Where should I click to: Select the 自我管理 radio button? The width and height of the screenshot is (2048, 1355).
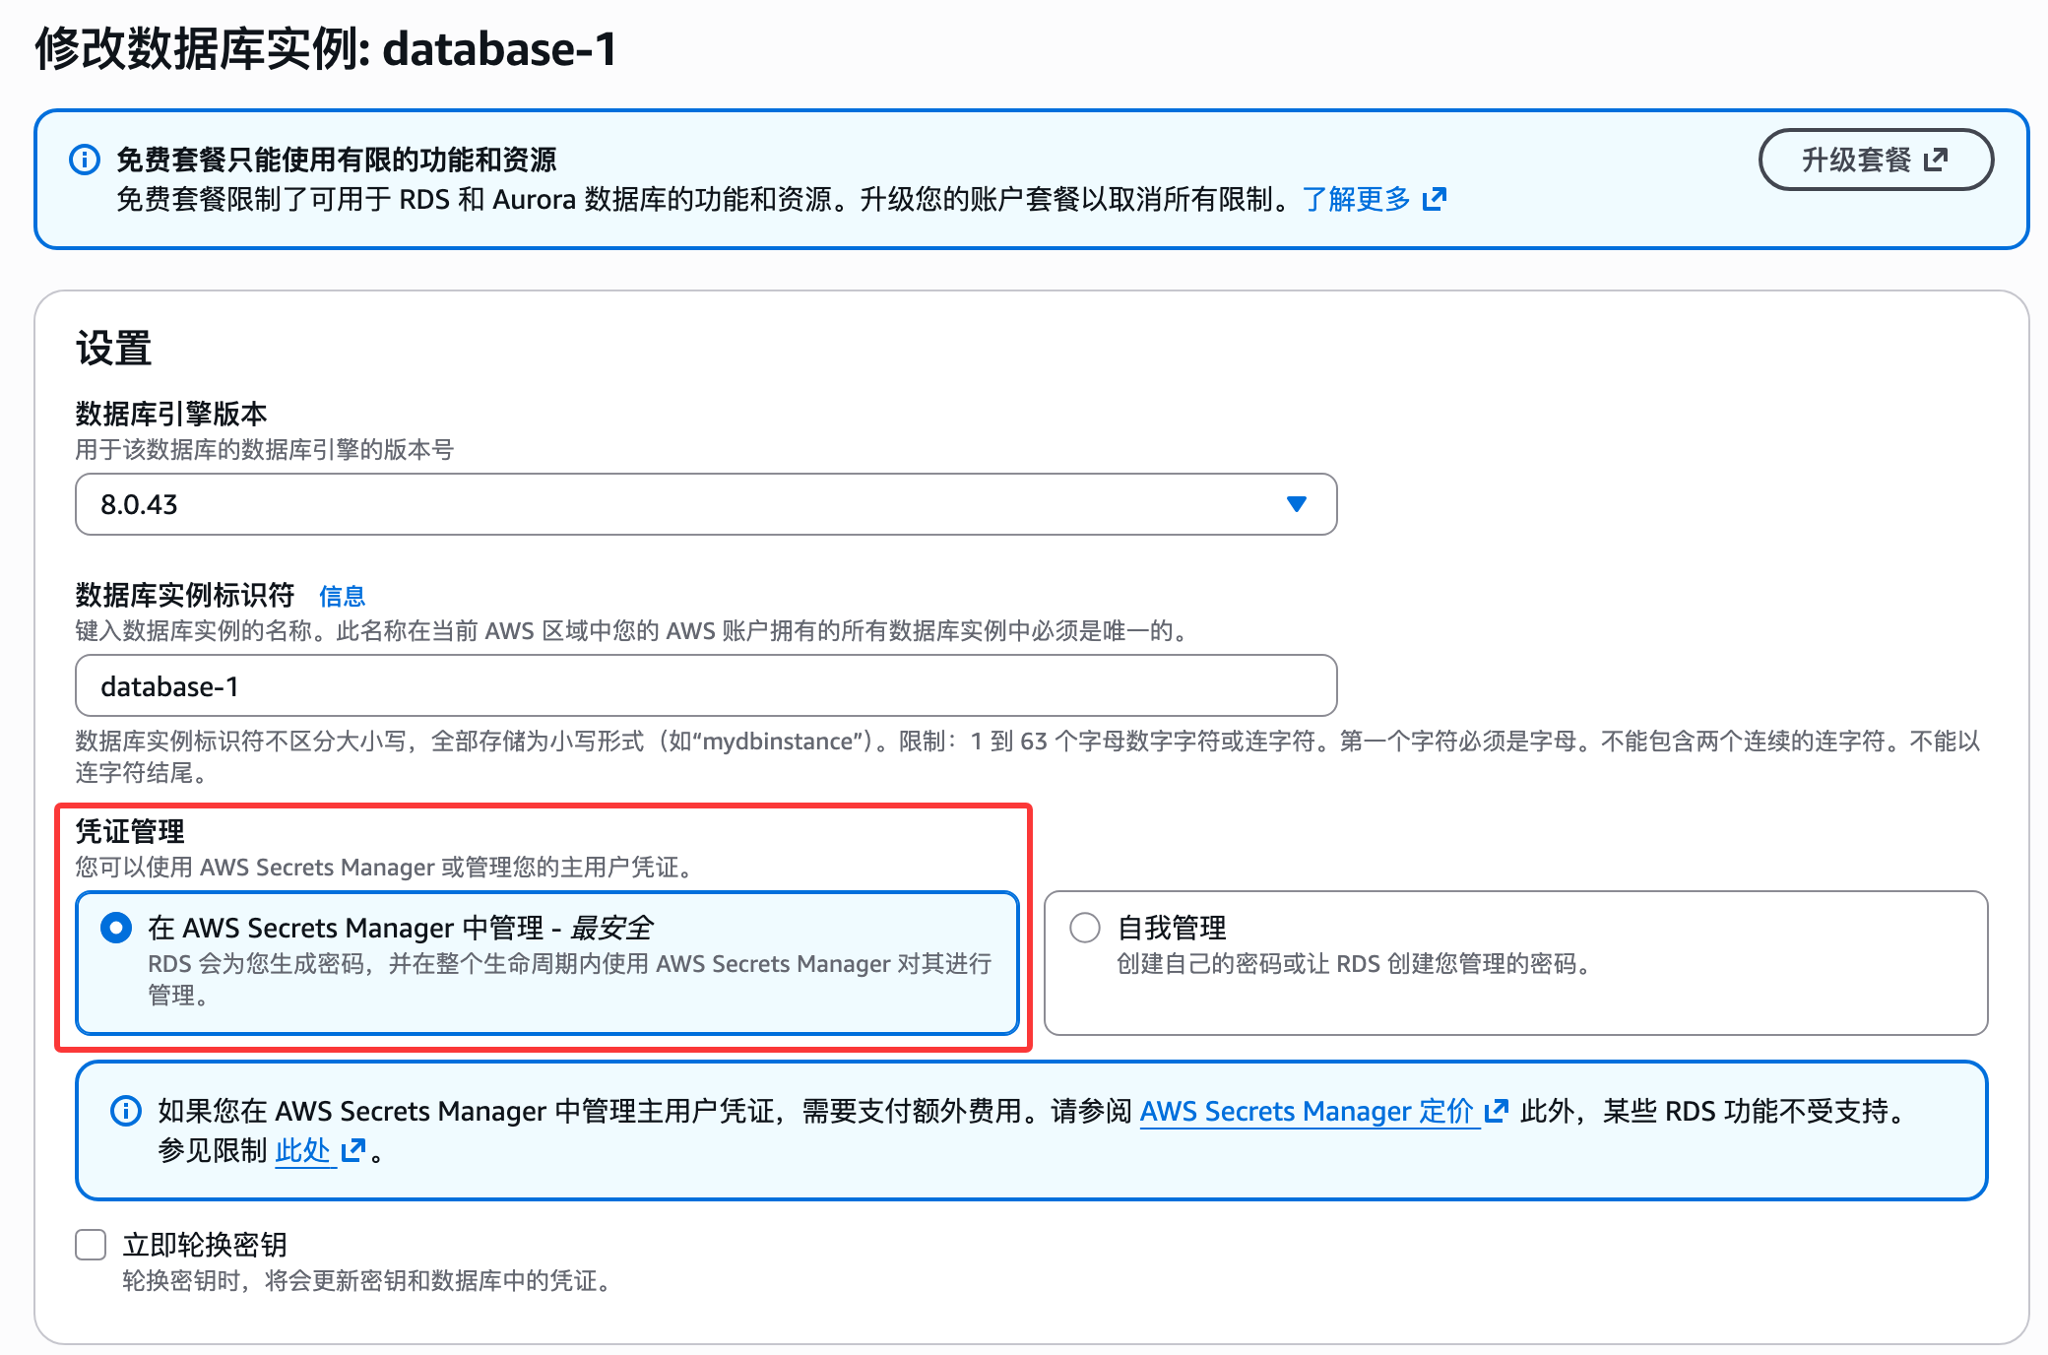pos(1086,927)
